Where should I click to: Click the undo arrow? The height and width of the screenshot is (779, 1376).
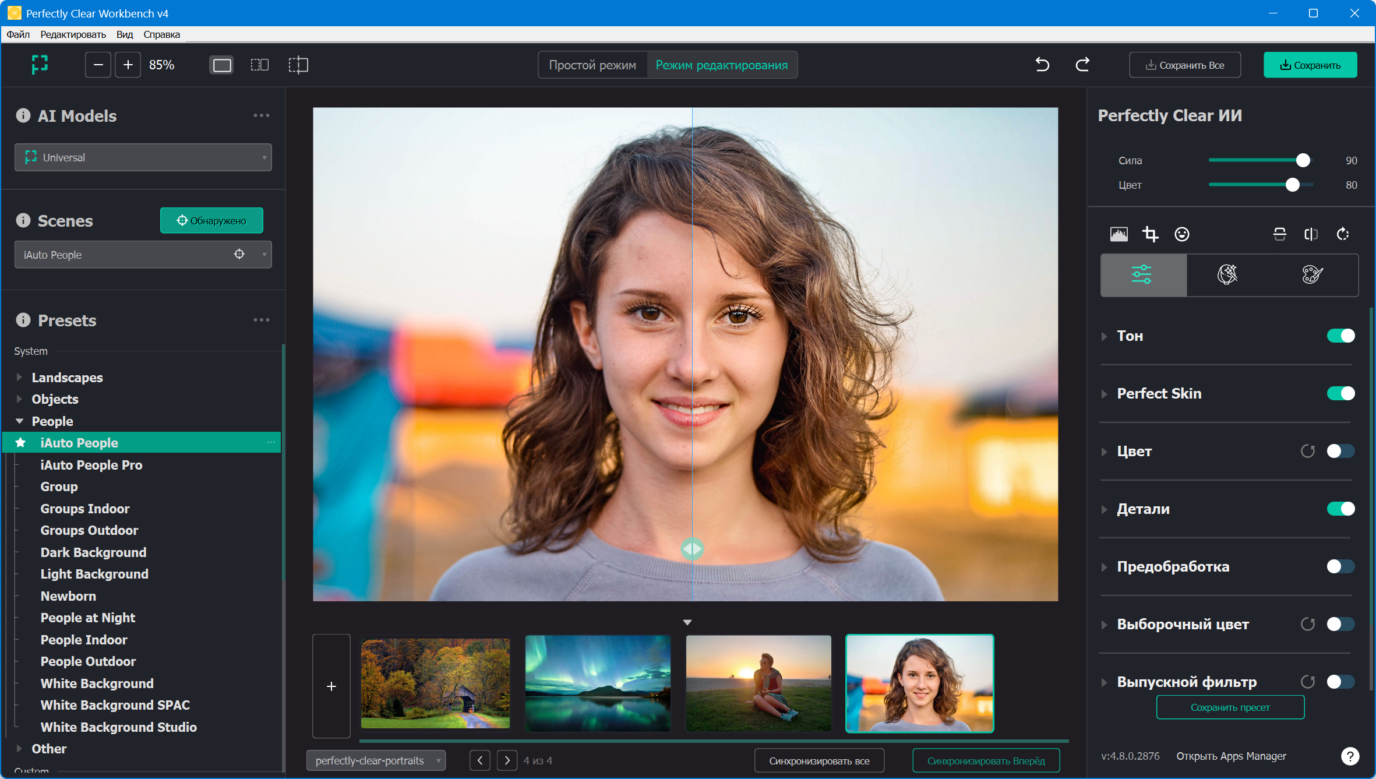pos(1042,65)
